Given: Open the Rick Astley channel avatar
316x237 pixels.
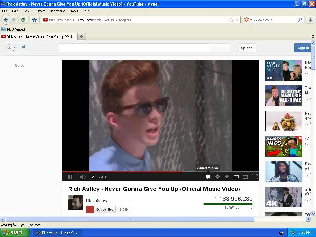Looking at the screenshot, I should tap(76, 202).
